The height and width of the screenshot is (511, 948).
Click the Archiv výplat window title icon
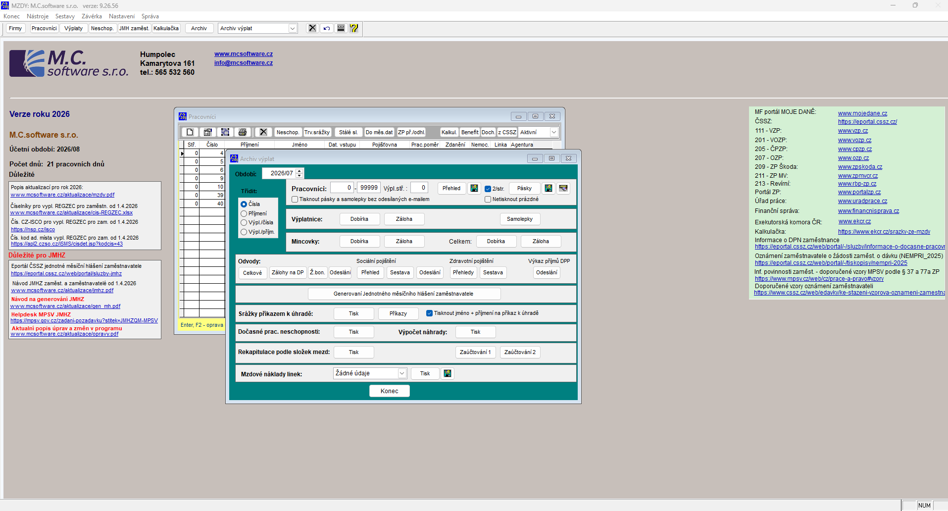click(x=234, y=158)
